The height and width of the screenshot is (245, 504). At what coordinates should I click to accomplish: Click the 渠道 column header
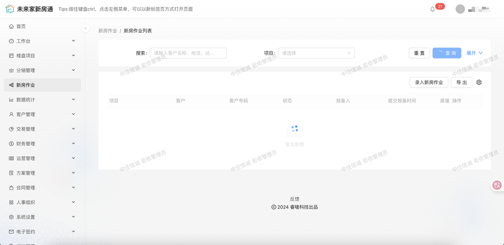point(444,101)
